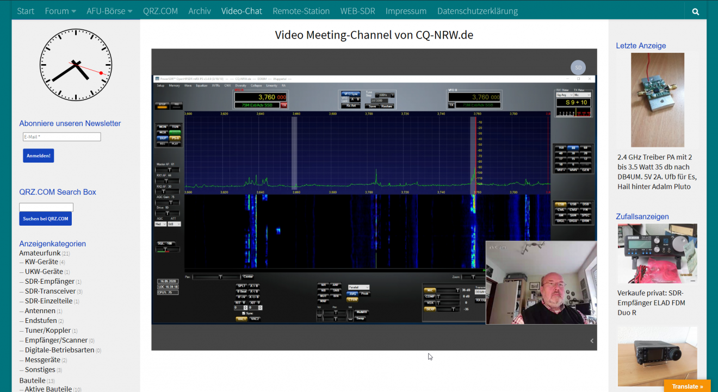Screen dimensions: 718x392
Task: Open the Remote-Station navigation item
Action: [301, 11]
